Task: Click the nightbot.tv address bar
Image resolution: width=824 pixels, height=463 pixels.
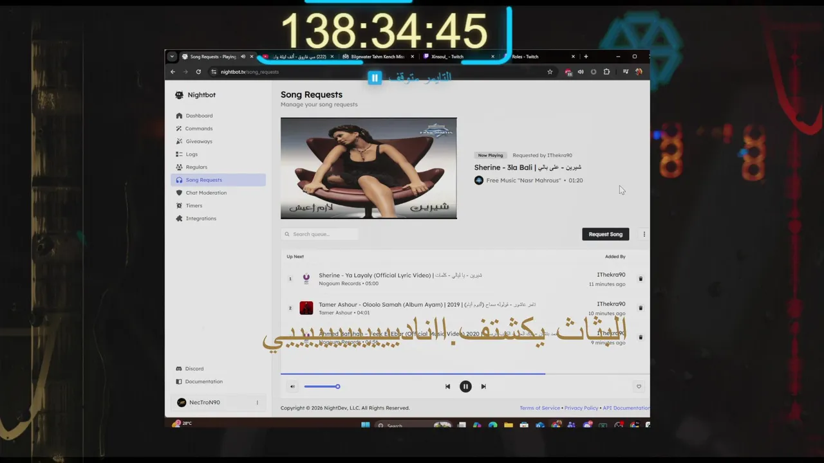Action: [380, 72]
